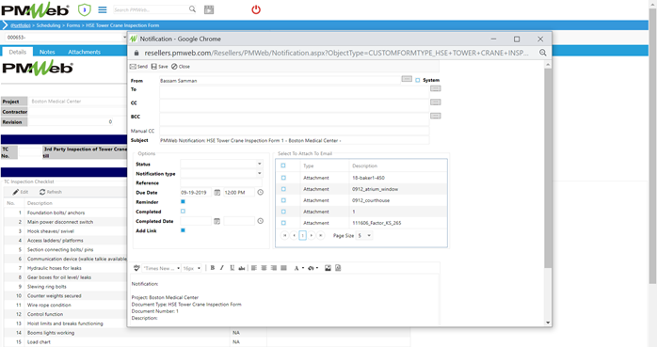Insert image using editor toolbar icon
The width and height of the screenshot is (657, 347).
(328, 268)
